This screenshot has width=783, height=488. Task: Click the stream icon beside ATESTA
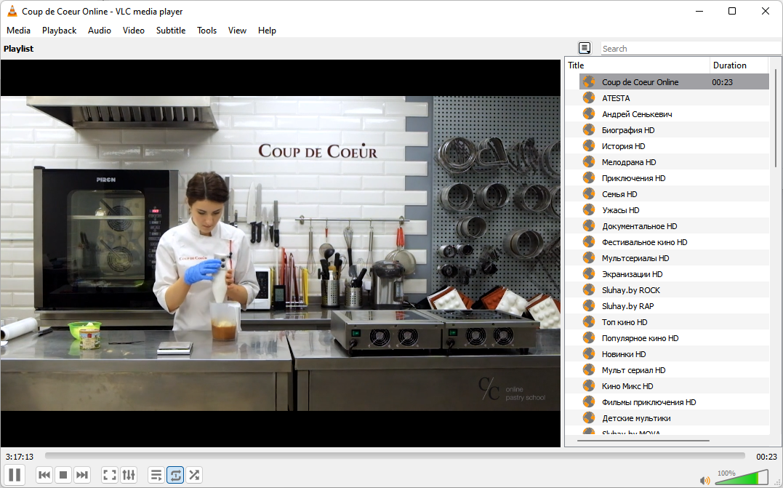click(589, 97)
